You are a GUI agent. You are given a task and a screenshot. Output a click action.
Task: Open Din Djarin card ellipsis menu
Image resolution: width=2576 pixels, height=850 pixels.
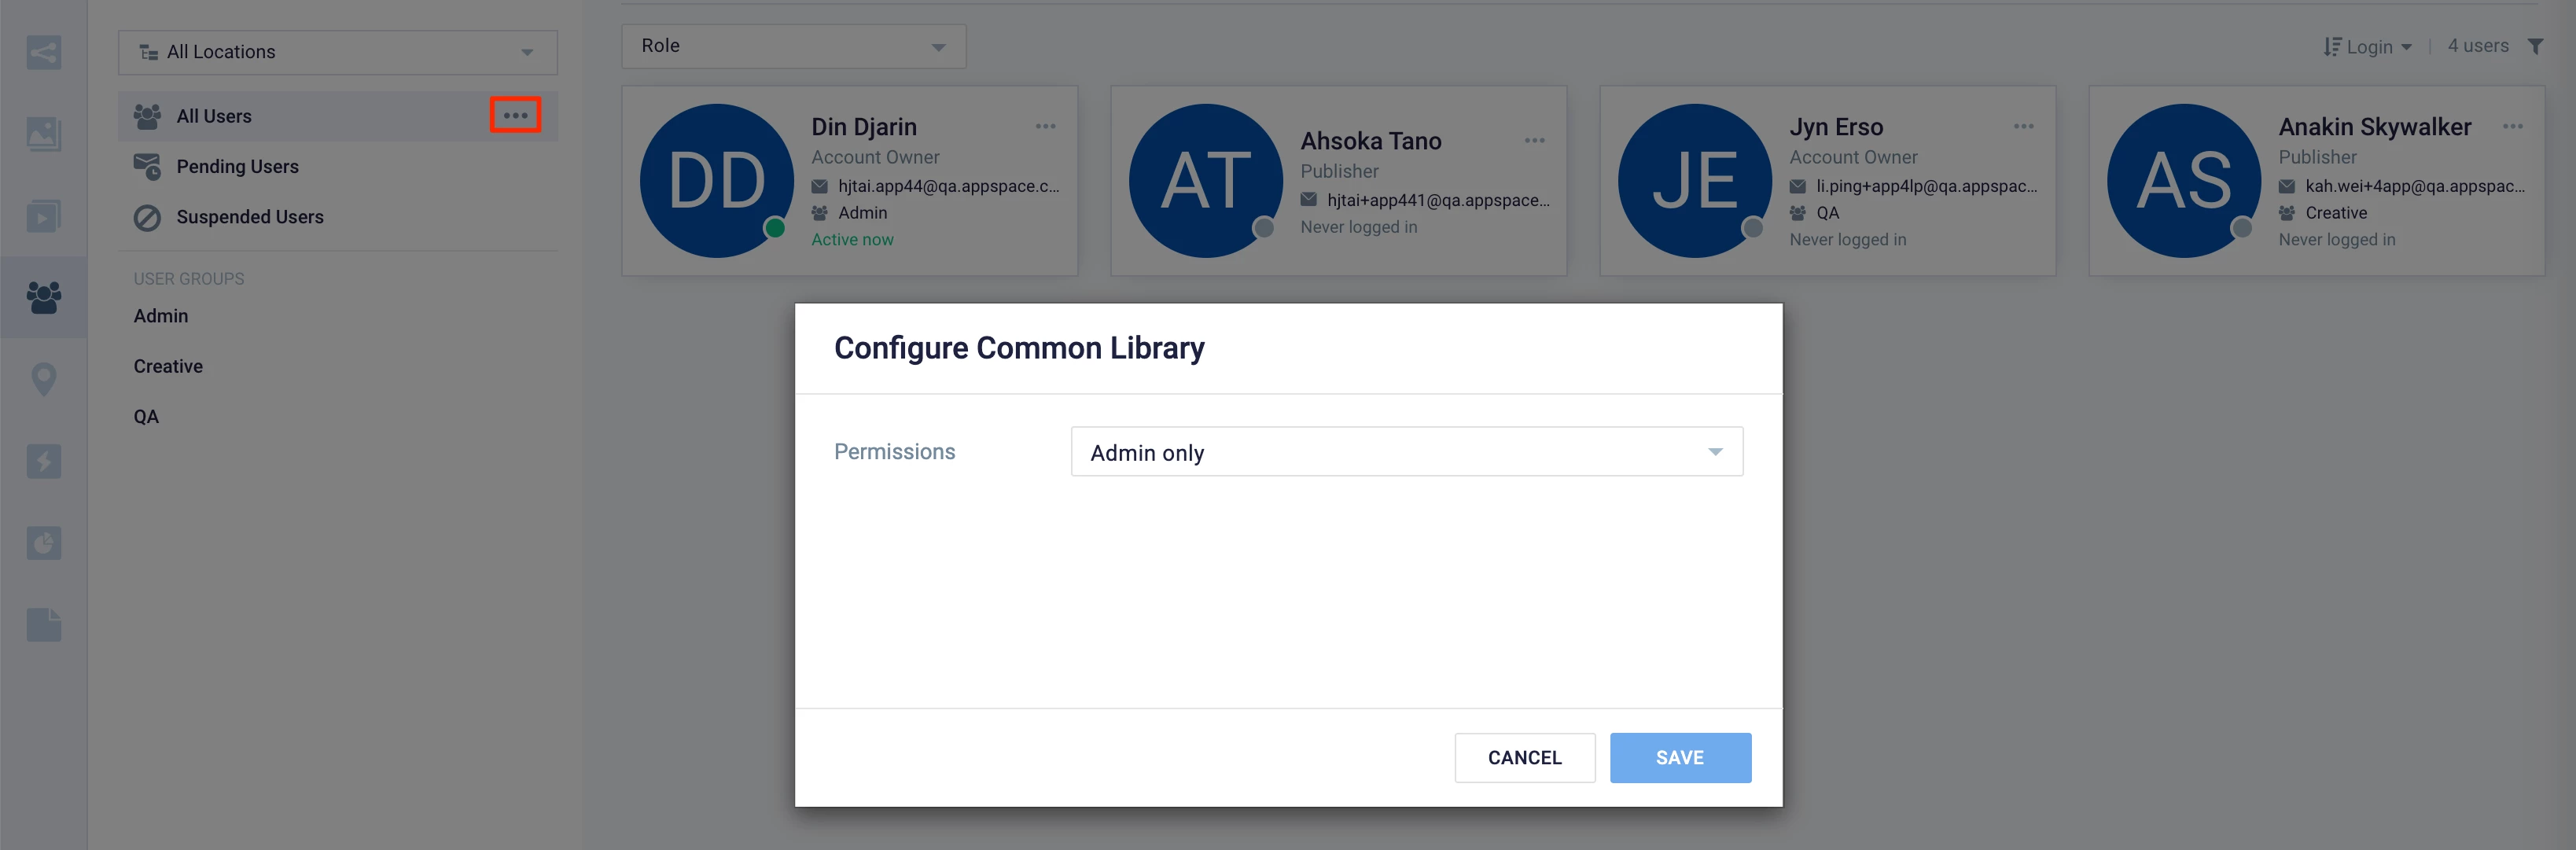[x=1045, y=126]
